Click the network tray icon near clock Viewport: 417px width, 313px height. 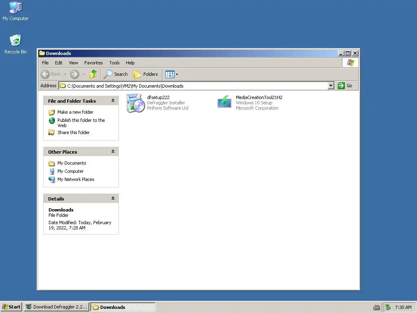[388, 307]
